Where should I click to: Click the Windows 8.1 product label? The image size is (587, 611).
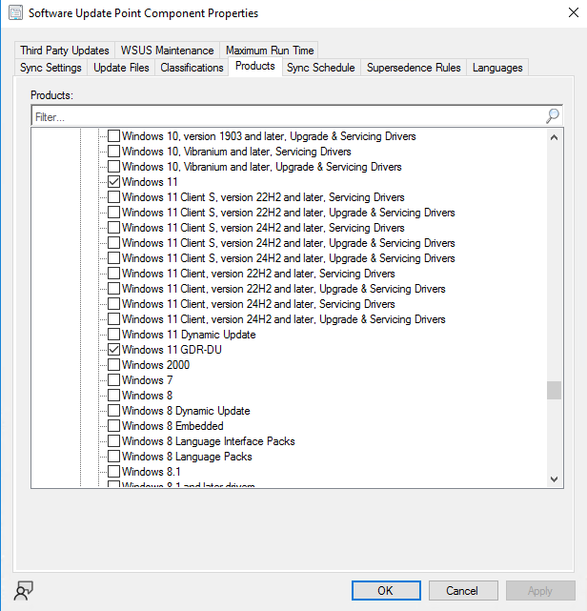152,472
